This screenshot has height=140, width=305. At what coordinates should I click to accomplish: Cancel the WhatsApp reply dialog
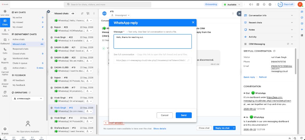click(x=164, y=115)
